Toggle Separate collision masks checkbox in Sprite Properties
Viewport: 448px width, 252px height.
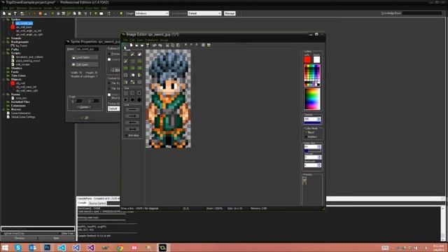[109, 59]
